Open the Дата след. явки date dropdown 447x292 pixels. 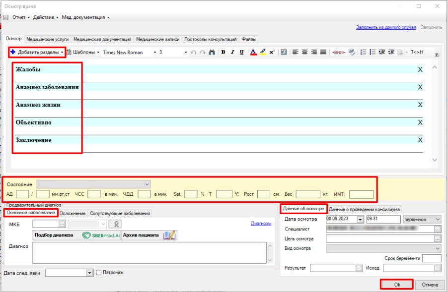tap(89, 273)
